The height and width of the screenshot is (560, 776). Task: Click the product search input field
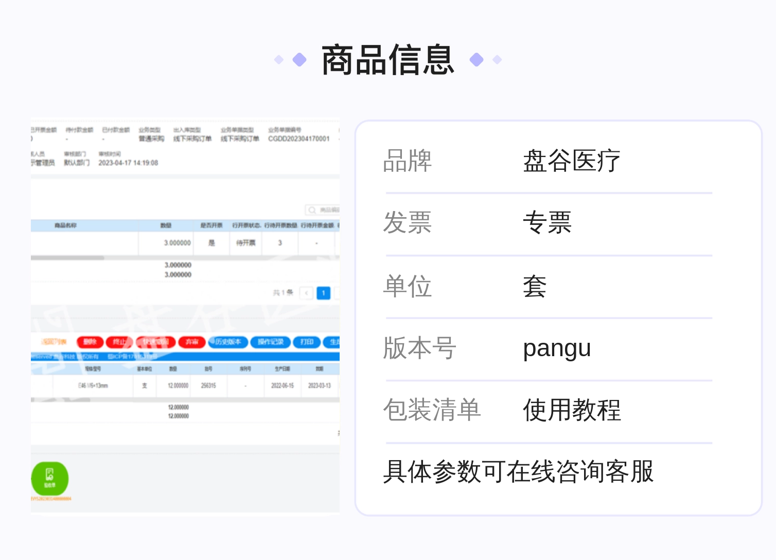pos(323,210)
